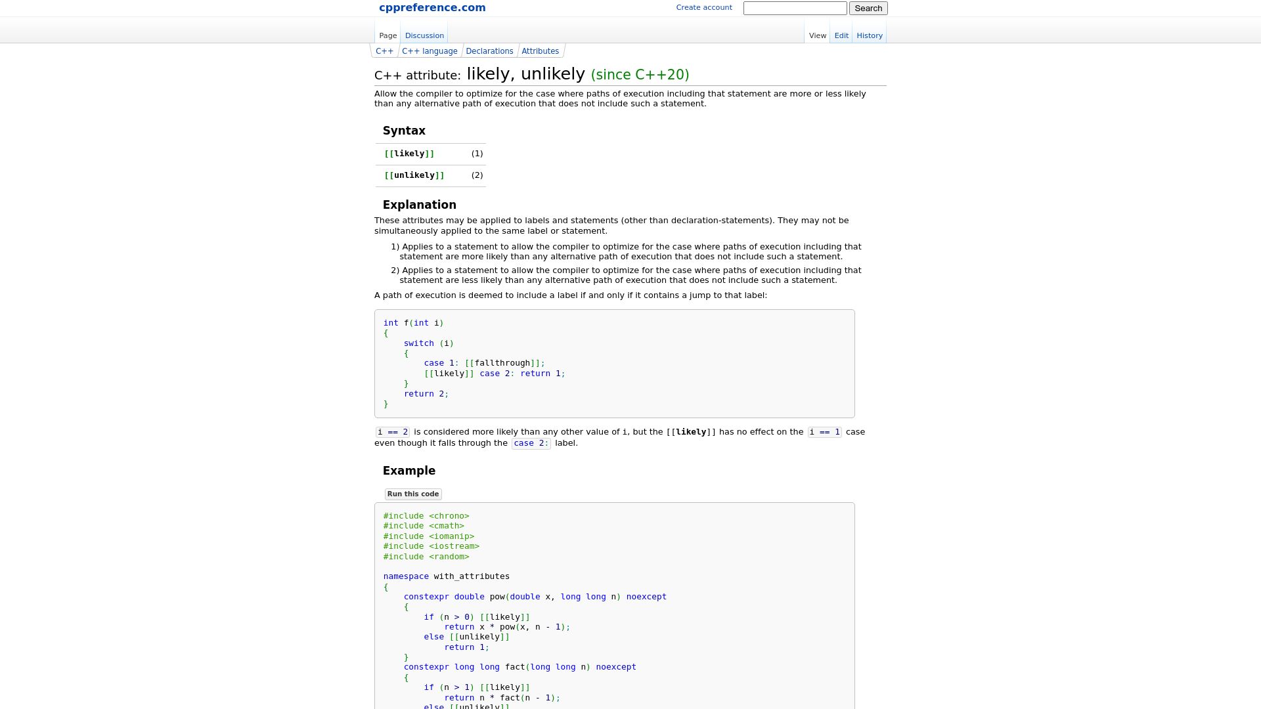Click the Run this code button
This screenshot has width=1261, height=709.
tap(413, 494)
